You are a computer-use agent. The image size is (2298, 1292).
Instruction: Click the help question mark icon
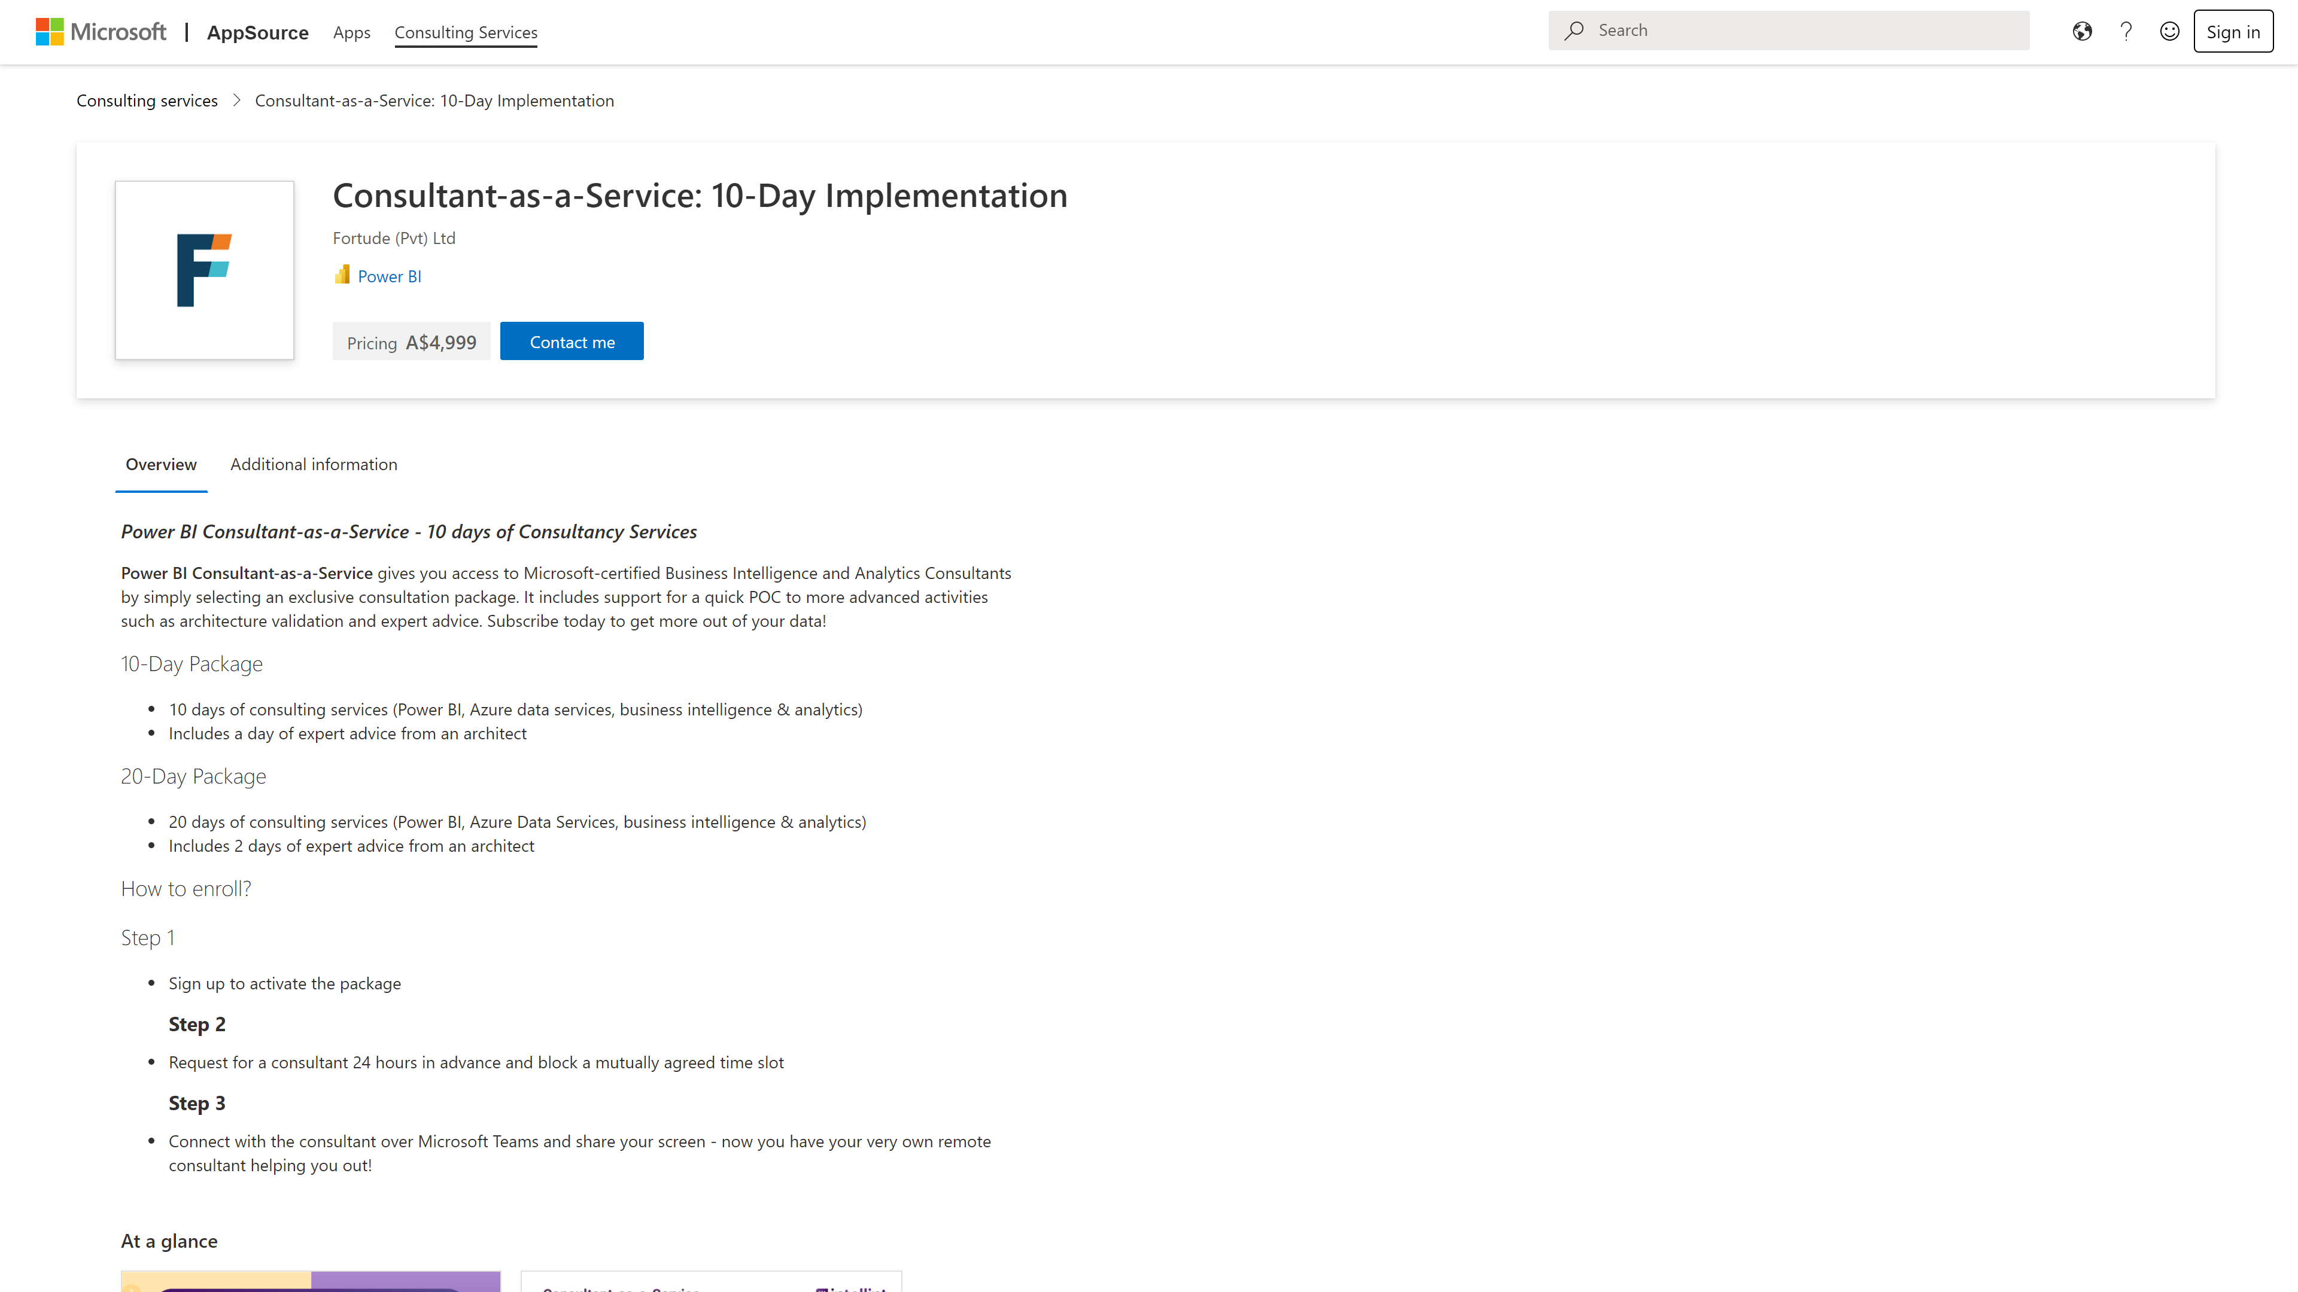coord(2126,32)
